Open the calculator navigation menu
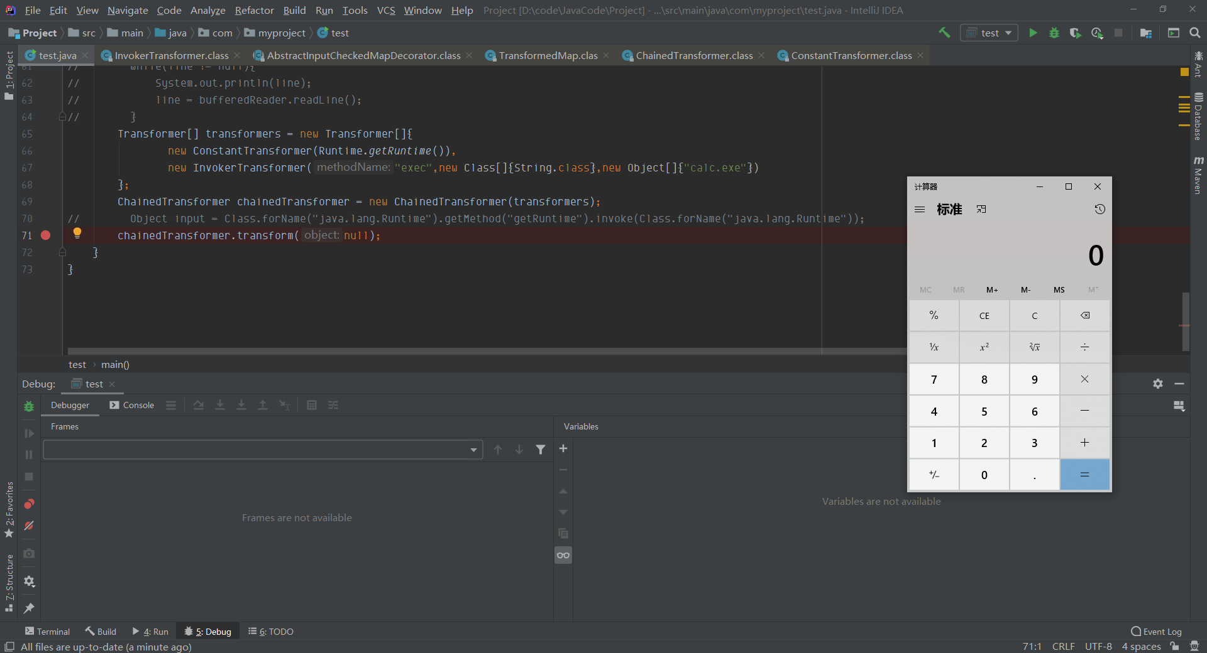The image size is (1207, 653). coord(920,209)
